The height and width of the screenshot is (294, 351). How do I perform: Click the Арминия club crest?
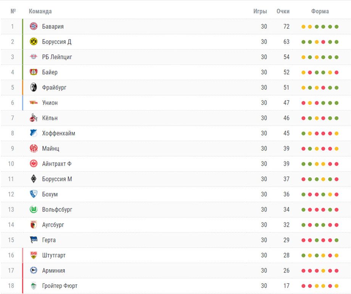tap(34, 270)
